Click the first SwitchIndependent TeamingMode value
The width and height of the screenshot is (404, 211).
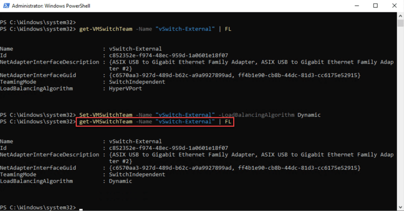pyautogui.click(x=137, y=82)
